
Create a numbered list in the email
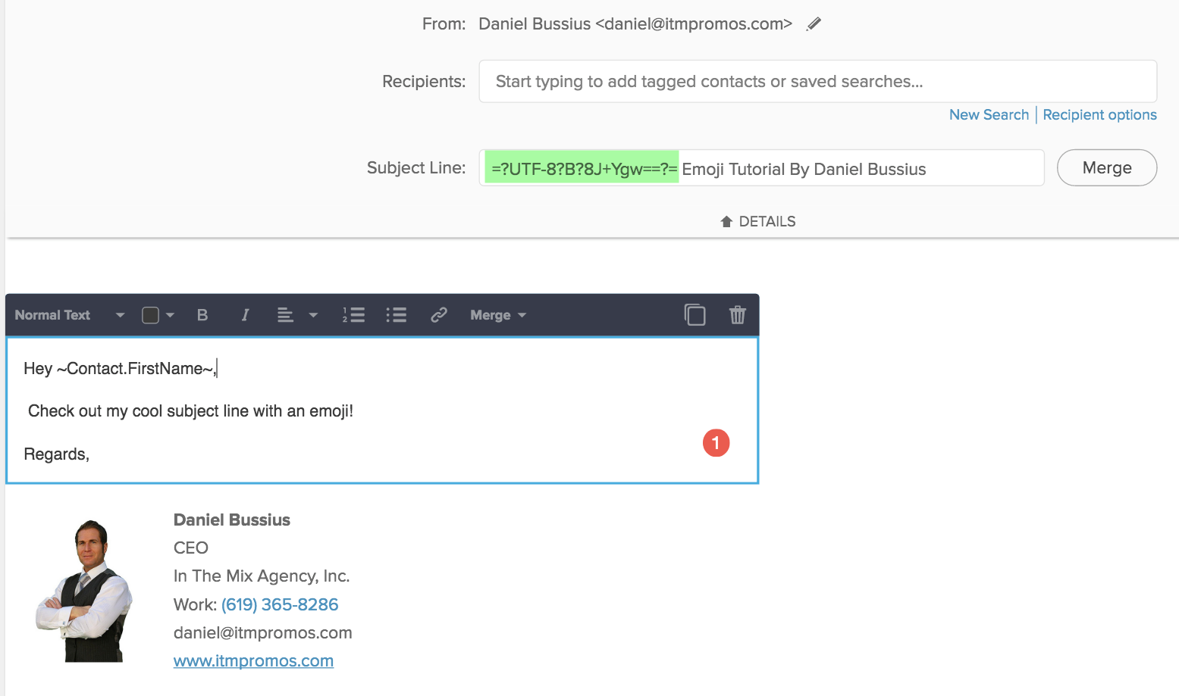coord(353,315)
